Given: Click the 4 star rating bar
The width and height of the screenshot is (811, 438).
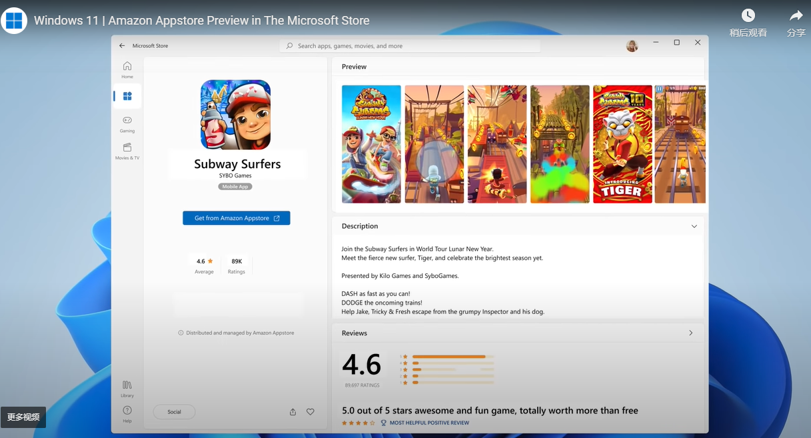Looking at the screenshot, I should tap(453, 363).
